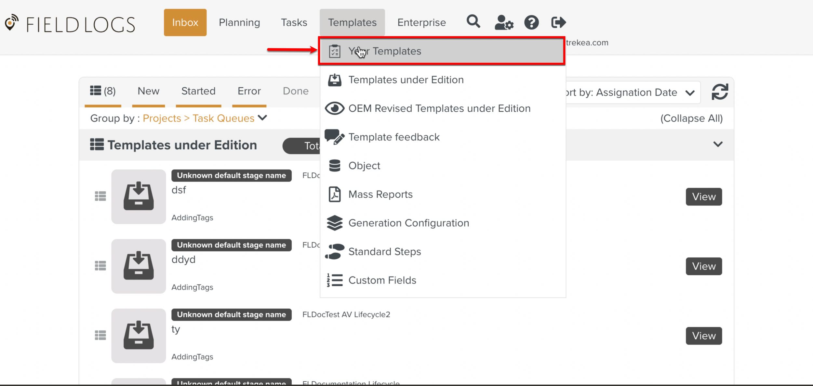This screenshot has width=813, height=386.
Task: Open the help question mark icon
Action: pyautogui.click(x=531, y=22)
